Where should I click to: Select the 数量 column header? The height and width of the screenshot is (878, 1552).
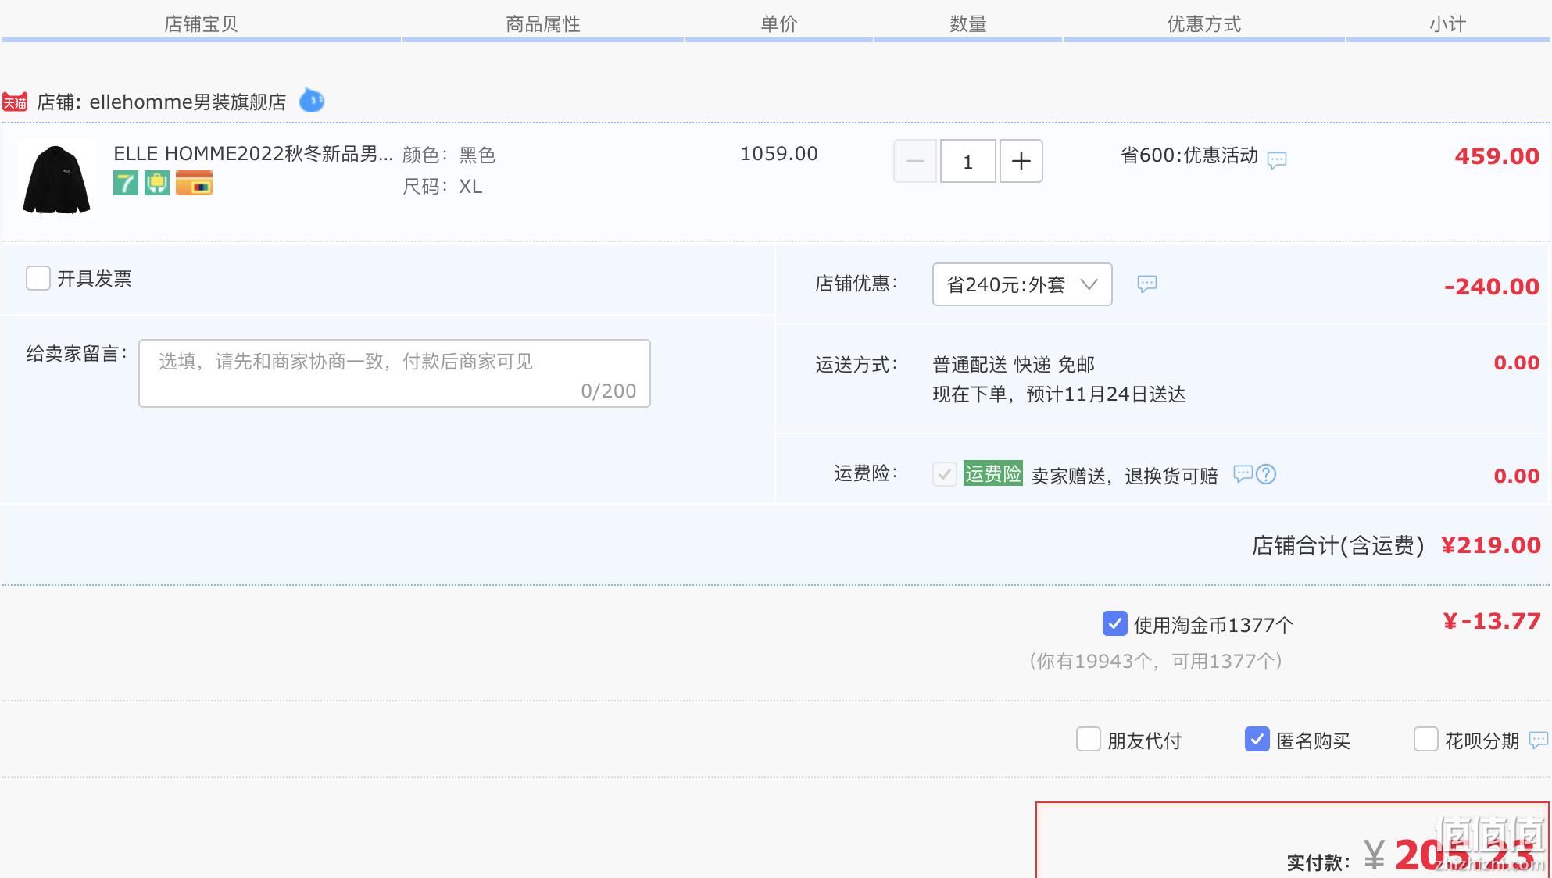click(968, 24)
